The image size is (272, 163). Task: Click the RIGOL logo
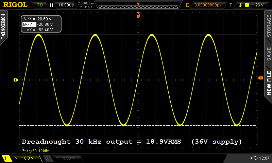[15, 5]
